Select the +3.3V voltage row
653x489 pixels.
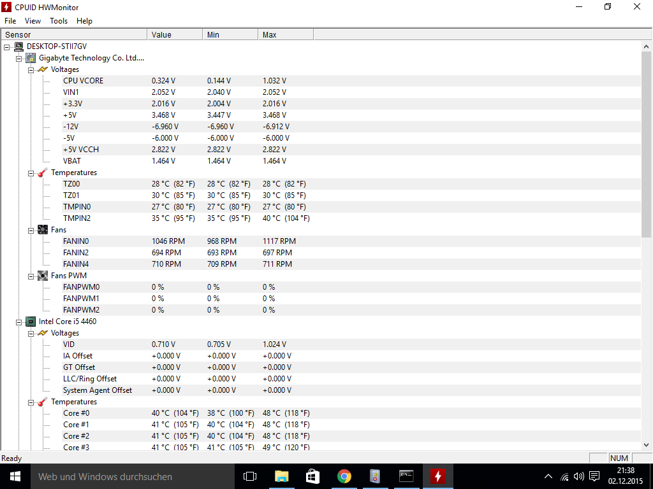pos(351,104)
